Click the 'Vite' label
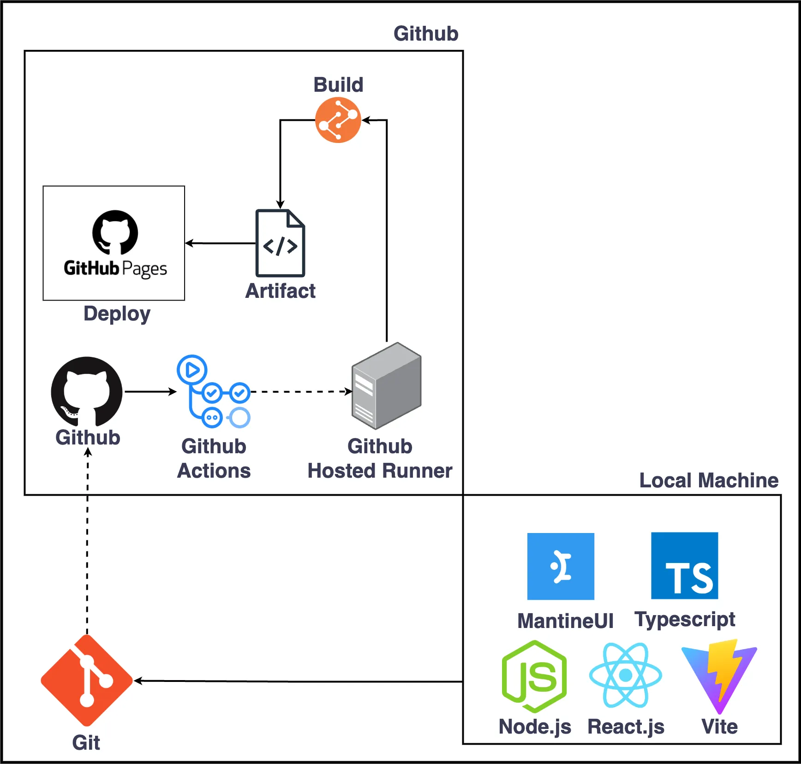Image resolution: width=801 pixels, height=764 pixels. pyautogui.click(x=719, y=727)
